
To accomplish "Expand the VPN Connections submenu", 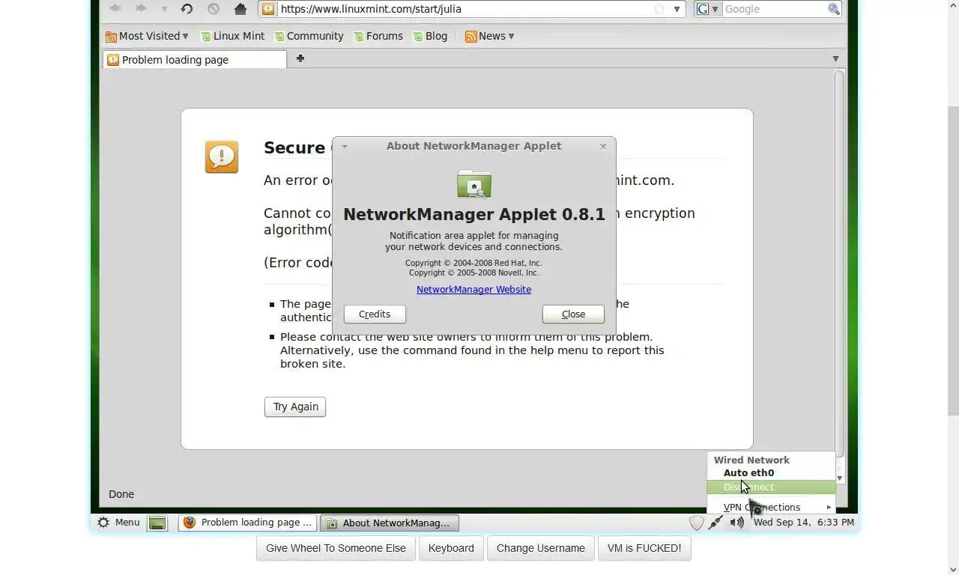I will 772,507.
